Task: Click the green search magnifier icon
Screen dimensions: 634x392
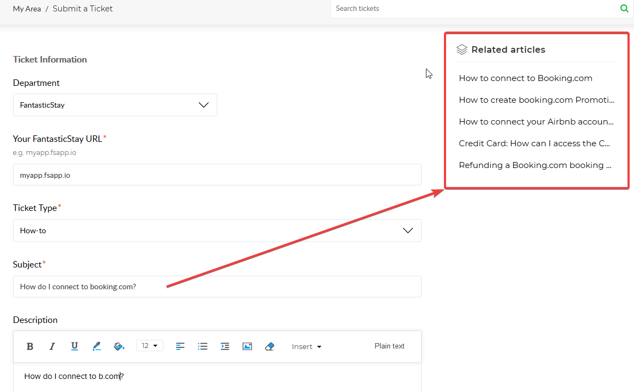Action: pyautogui.click(x=624, y=9)
